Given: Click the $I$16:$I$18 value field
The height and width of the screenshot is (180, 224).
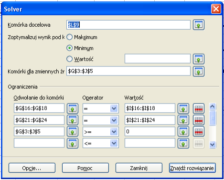Looking at the screenshot, I should (150, 108).
